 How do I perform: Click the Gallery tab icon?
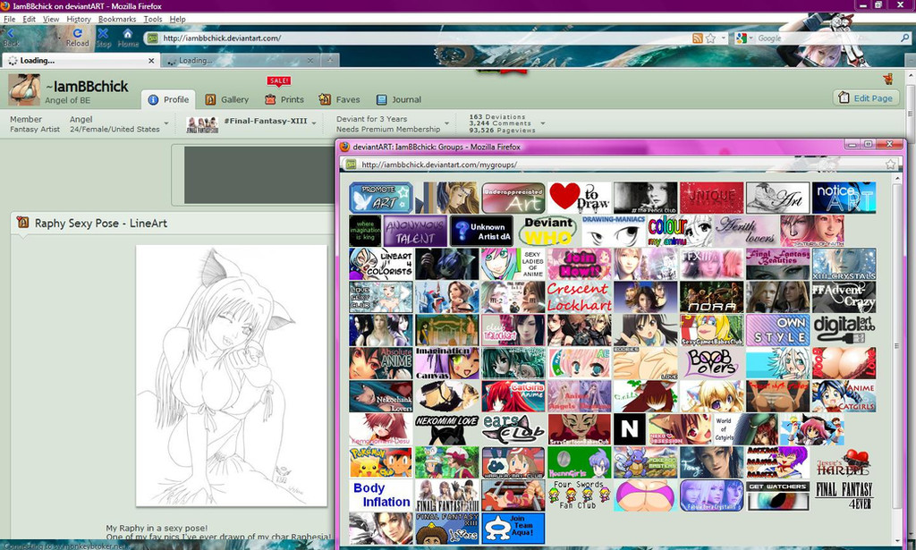211,100
